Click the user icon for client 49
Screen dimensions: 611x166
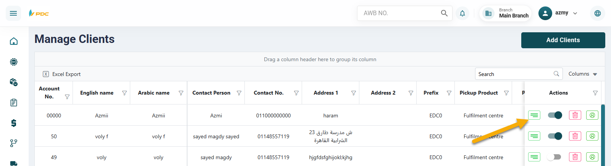coord(592,157)
